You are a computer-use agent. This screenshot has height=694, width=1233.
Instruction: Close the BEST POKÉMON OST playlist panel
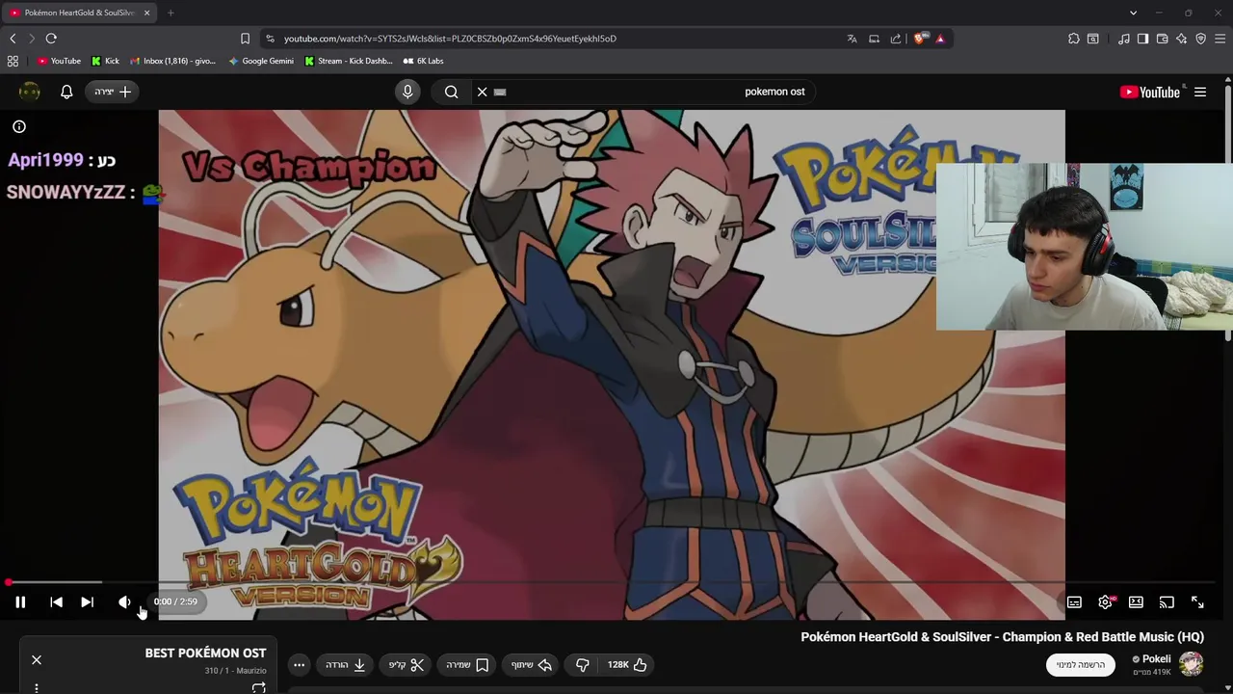tap(37, 660)
